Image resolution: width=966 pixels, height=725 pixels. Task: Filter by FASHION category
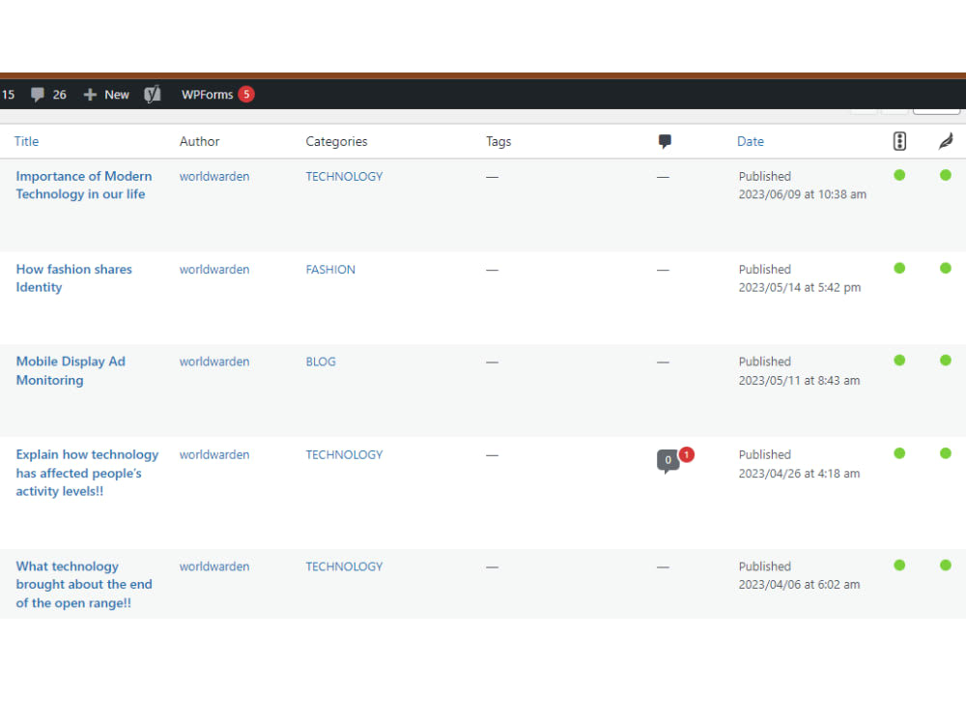(x=330, y=270)
